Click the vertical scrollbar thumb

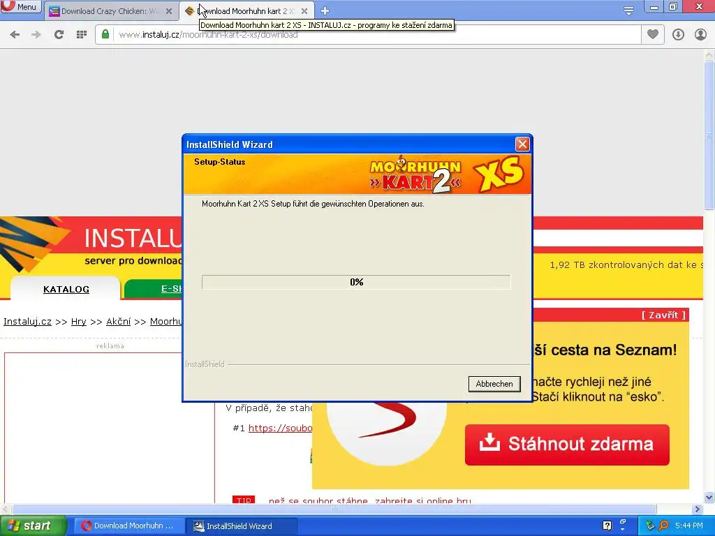coord(709,135)
